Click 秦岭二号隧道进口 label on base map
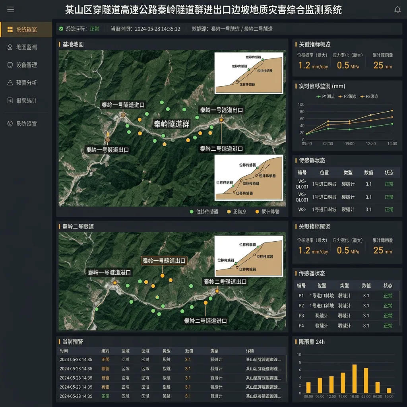 (221, 149)
